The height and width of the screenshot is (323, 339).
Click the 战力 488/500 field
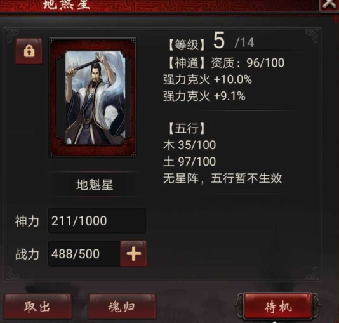click(84, 254)
